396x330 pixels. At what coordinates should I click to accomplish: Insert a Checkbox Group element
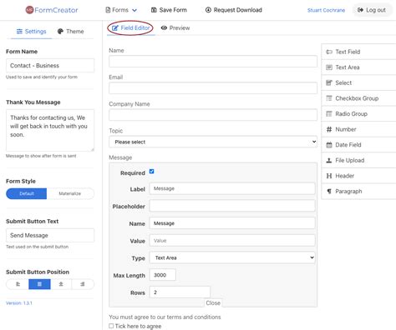[x=359, y=98]
